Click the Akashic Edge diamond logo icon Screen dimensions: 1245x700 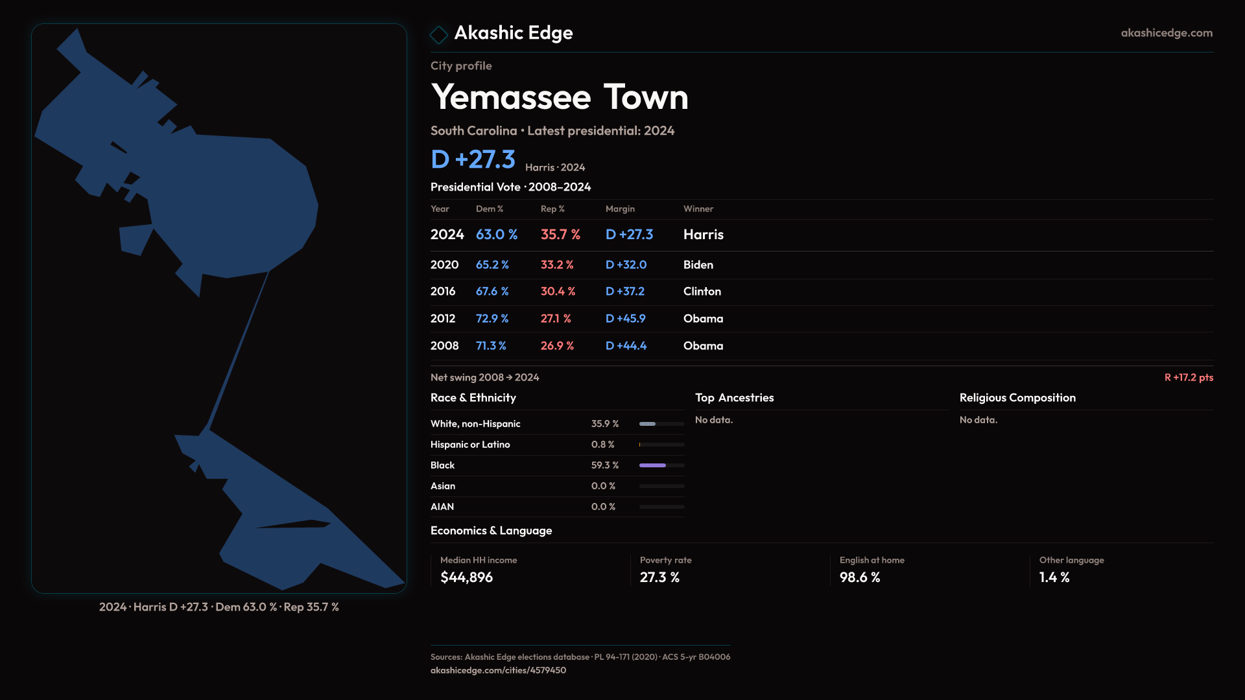[x=439, y=34]
